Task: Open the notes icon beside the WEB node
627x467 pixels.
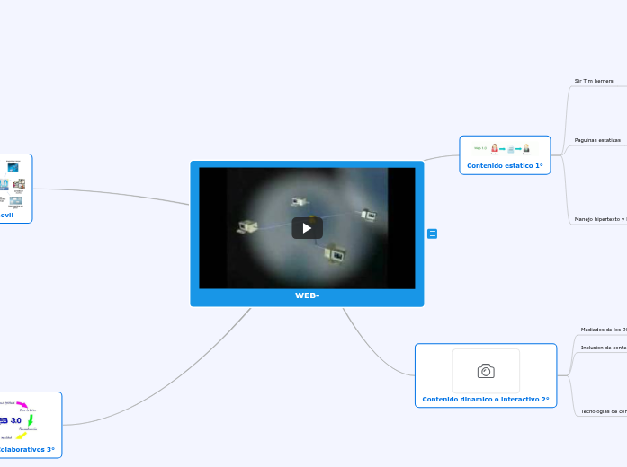Action: coord(433,233)
